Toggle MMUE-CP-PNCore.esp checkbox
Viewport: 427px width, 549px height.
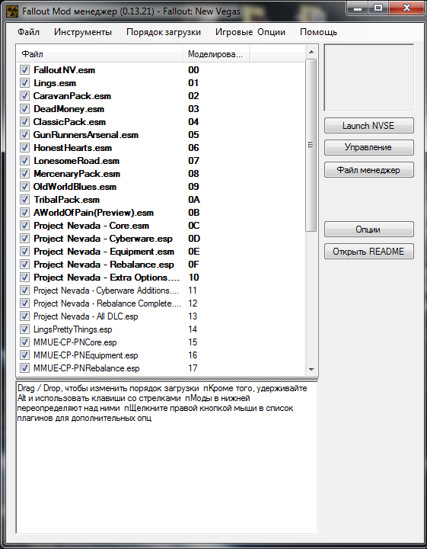pyautogui.click(x=24, y=342)
